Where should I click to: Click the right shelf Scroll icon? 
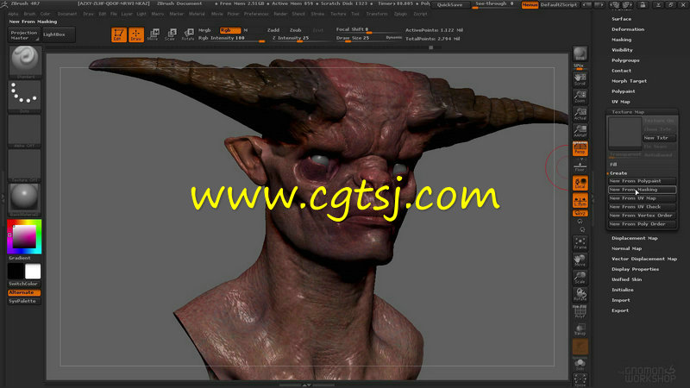coord(580,79)
